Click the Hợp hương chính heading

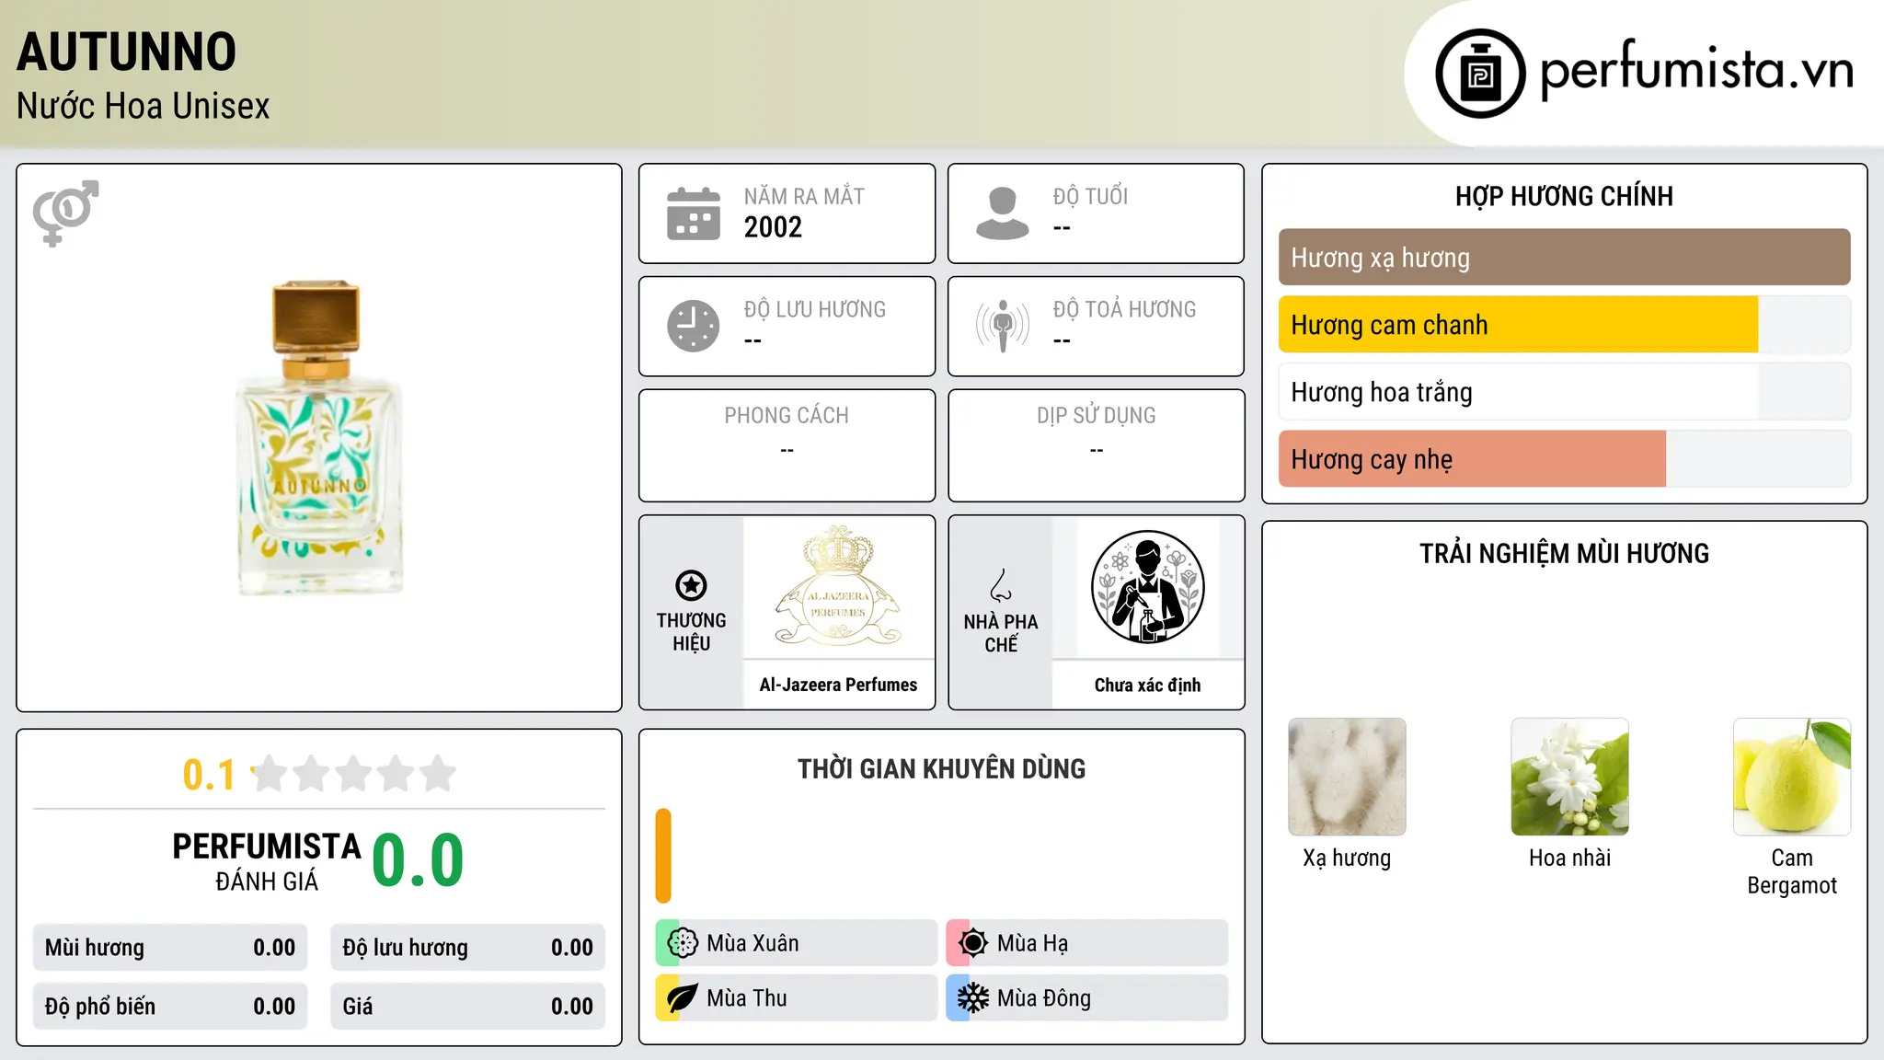[x=1564, y=196]
